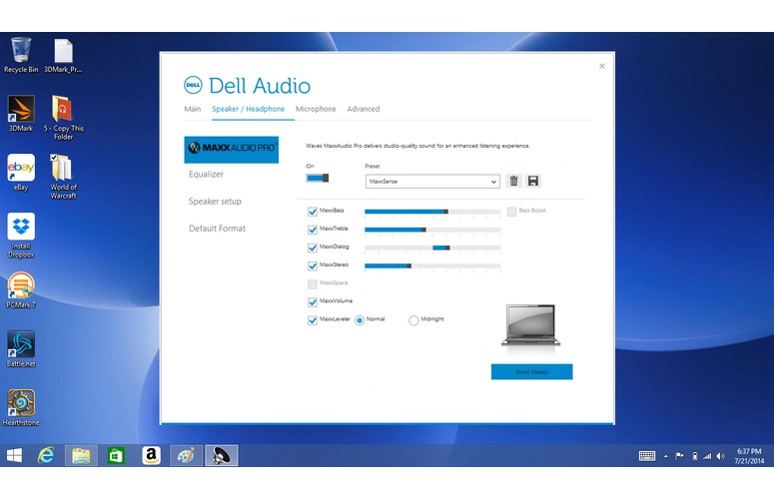
Task: Switch to the Paint taskbar icon
Action: [x=186, y=455]
